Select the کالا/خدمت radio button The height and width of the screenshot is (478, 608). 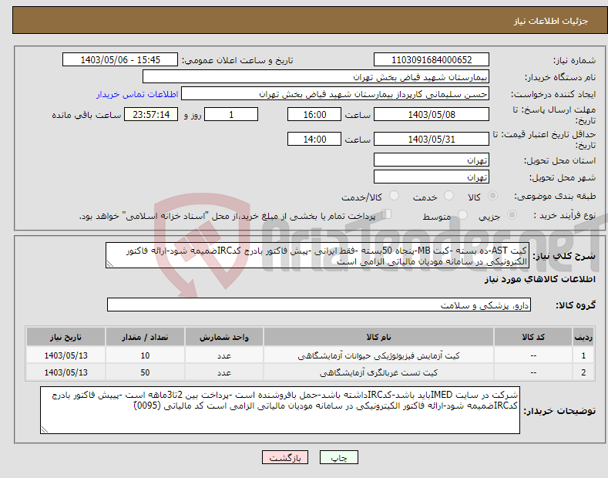click(x=394, y=196)
